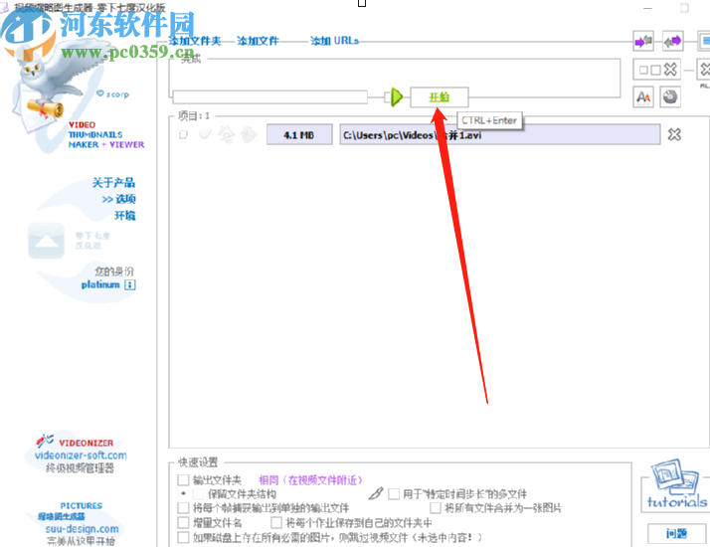Viewport: 710px width, 547px height.
Task: Open the tutorials pictures icon
Action: [676, 483]
